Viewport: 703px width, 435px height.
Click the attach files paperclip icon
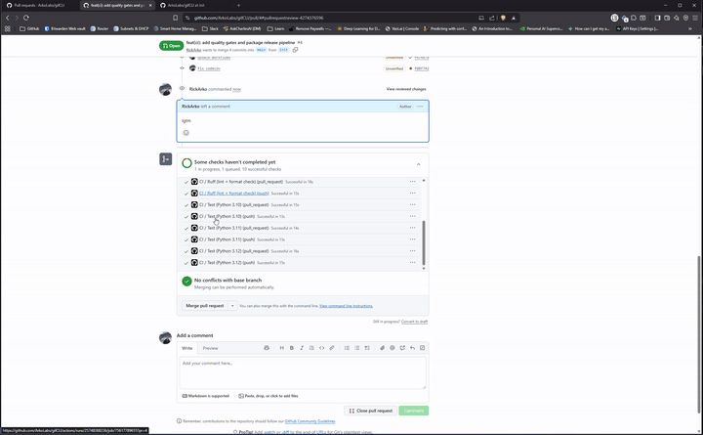[382, 348]
